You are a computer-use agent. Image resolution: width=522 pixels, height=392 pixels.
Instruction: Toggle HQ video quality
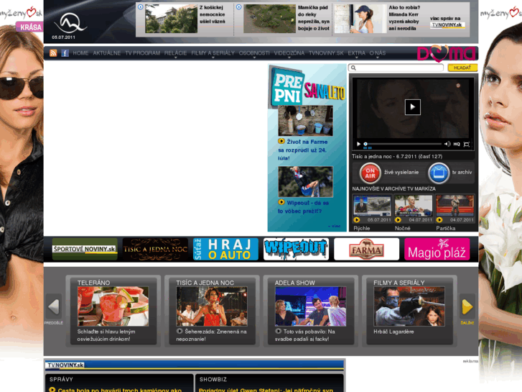pyautogui.click(x=457, y=144)
